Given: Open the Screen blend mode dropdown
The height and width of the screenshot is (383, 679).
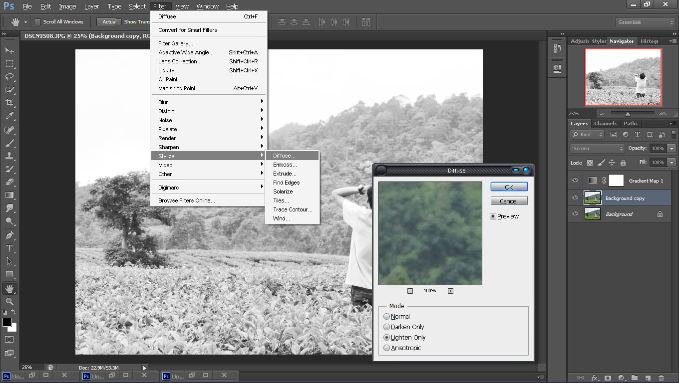Looking at the screenshot, I should [597, 148].
